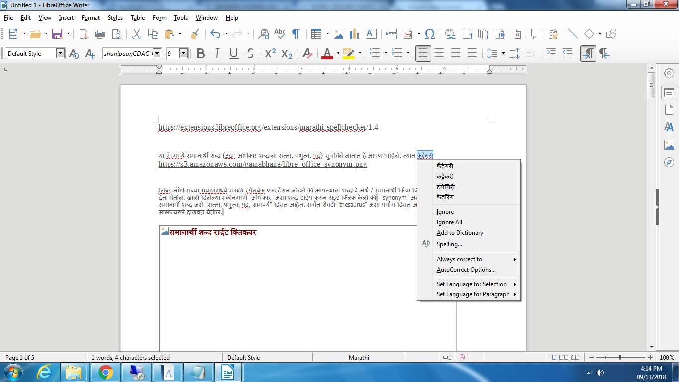Toggle Formatting Marks pilcrow in toolbar

tap(296, 34)
